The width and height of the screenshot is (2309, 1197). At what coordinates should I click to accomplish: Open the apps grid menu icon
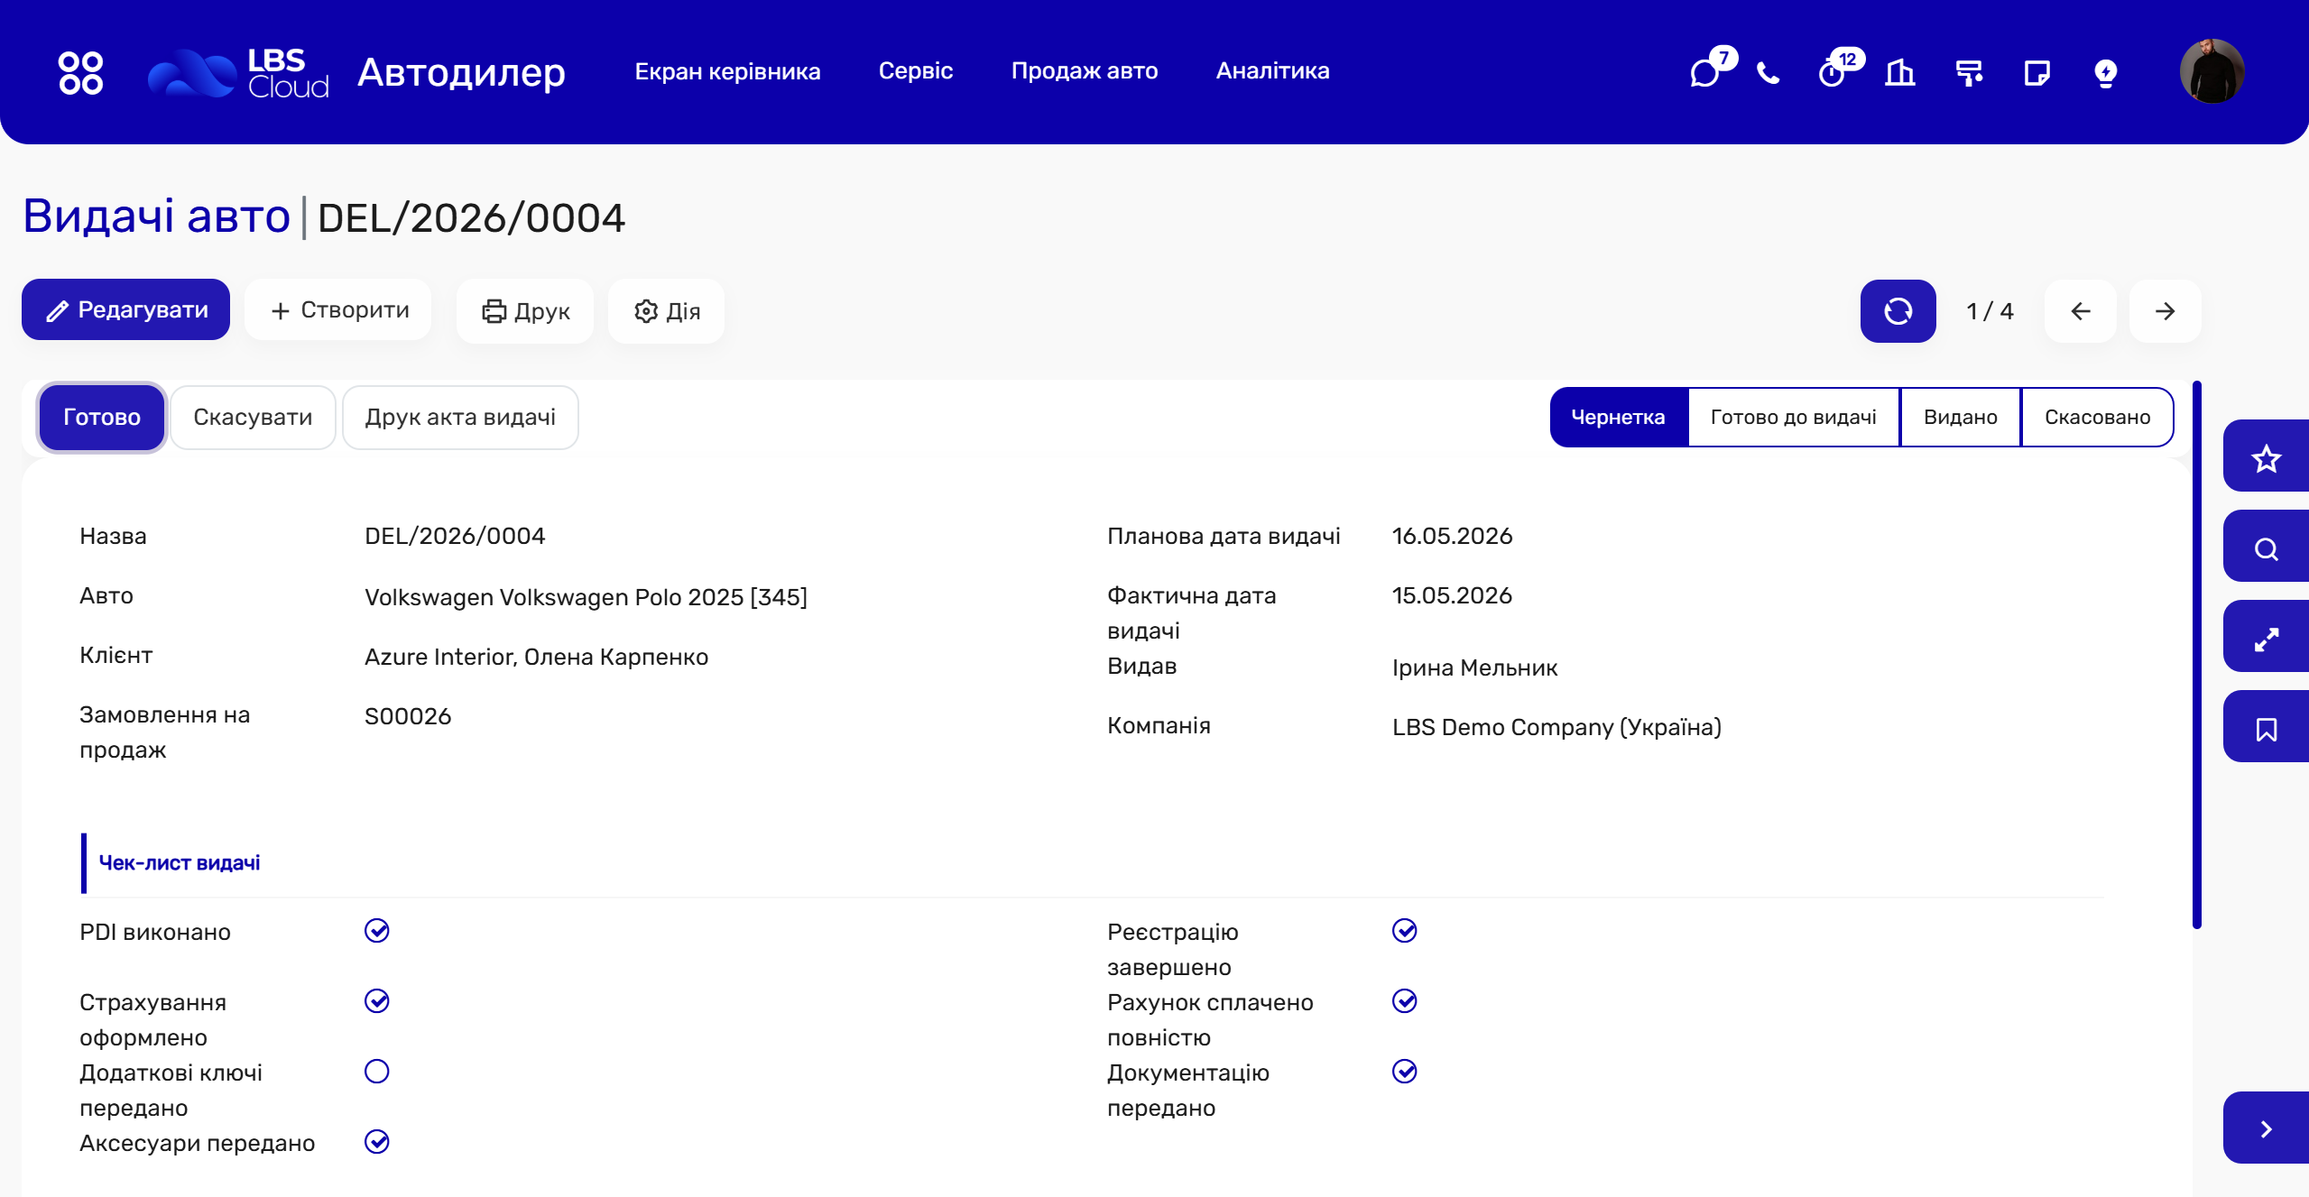coord(80,72)
